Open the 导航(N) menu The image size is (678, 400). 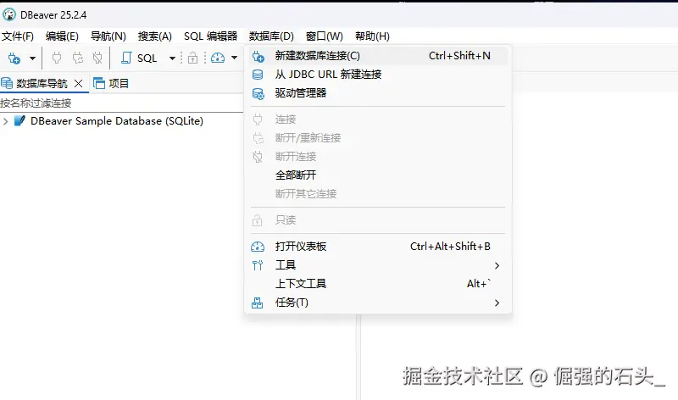[x=108, y=36]
